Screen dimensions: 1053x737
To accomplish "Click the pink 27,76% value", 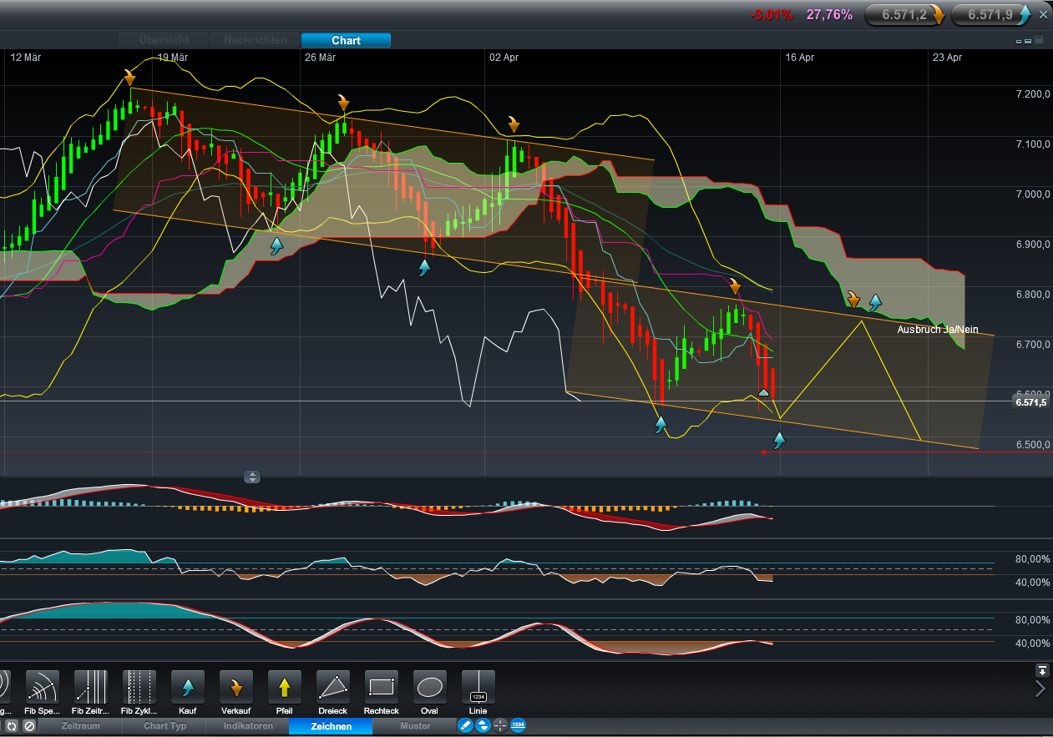I will (829, 14).
